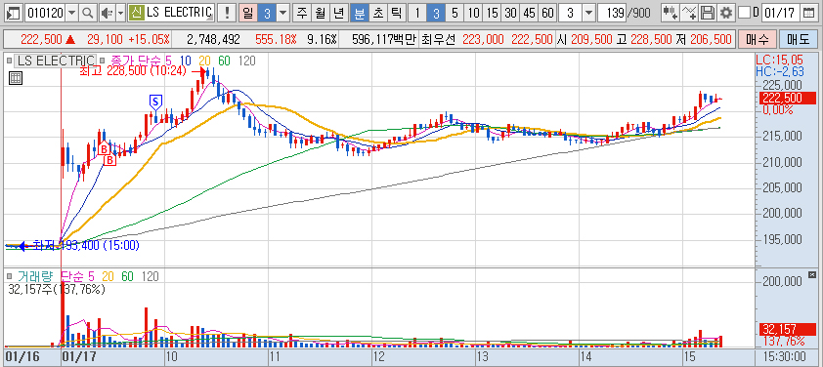Choose the 45-minute interval button
The image size is (823, 367).
click(x=529, y=13)
